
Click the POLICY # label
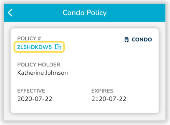click(29, 38)
